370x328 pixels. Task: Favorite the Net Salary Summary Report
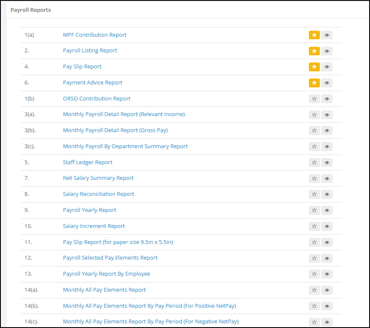(x=314, y=179)
